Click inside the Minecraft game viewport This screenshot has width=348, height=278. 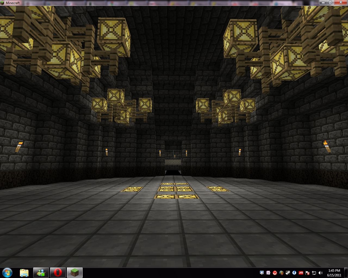pyautogui.click(x=174, y=136)
